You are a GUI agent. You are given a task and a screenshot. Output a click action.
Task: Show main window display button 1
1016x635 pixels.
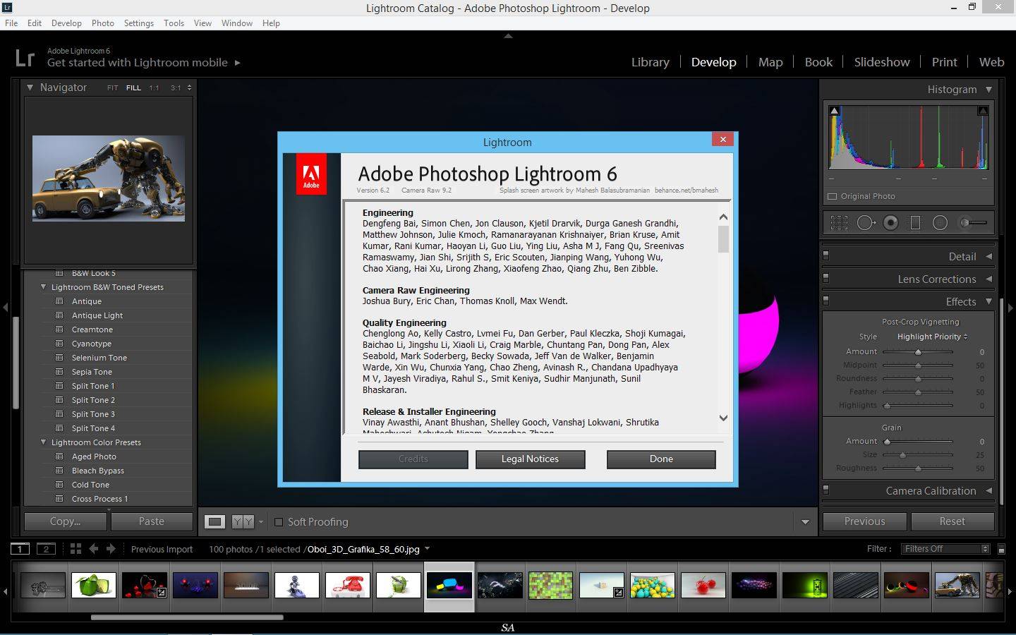(20, 549)
